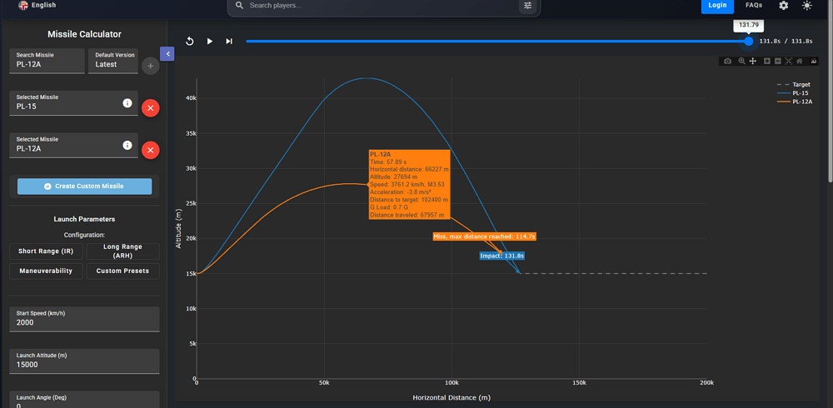This screenshot has width=833, height=408.
Task: Click the playback timeline slider handle
Action: (x=749, y=42)
